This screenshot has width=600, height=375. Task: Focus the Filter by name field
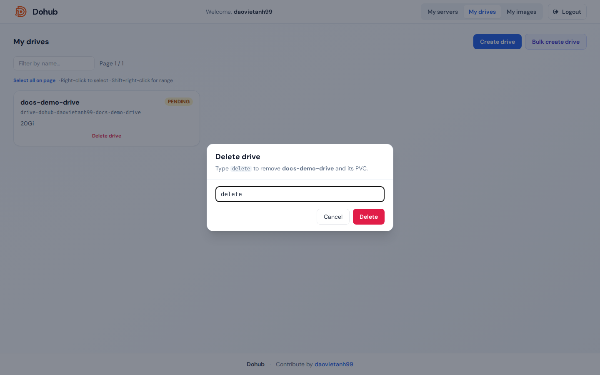pos(54,63)
